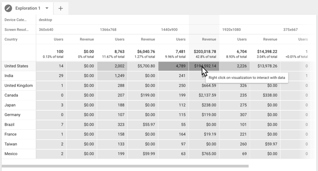Screen dimensions: 318x171
Task: Click the Mexico $765.00 revenue cell
Action: pyautogui.click(x=204, y=154)
